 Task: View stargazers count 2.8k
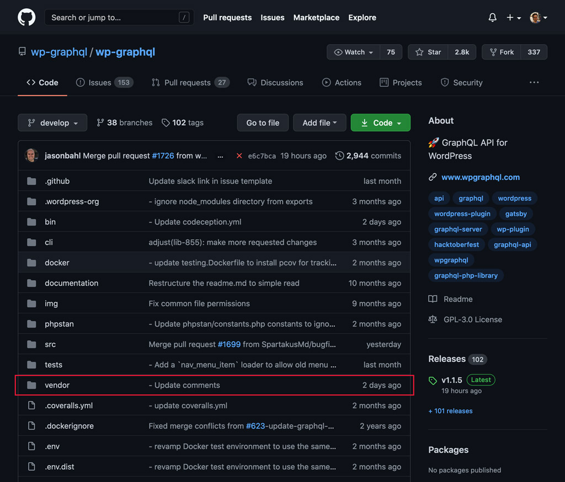click(x=462, y=52)
